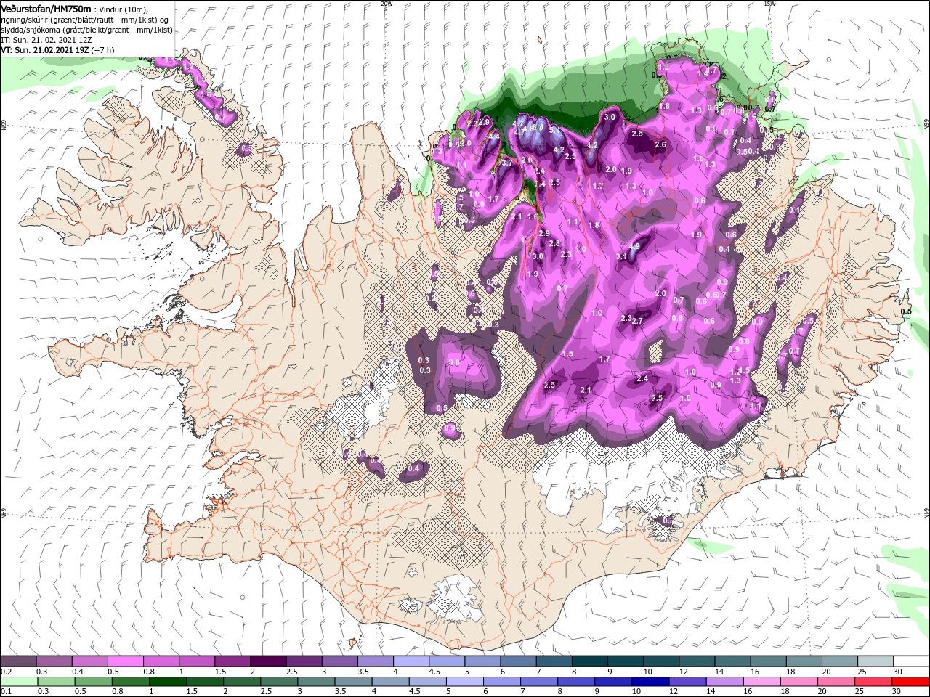Click the Veðurstofan/HM750m title text
Screen dimensions: 930x697
click(x=46, y=8)
